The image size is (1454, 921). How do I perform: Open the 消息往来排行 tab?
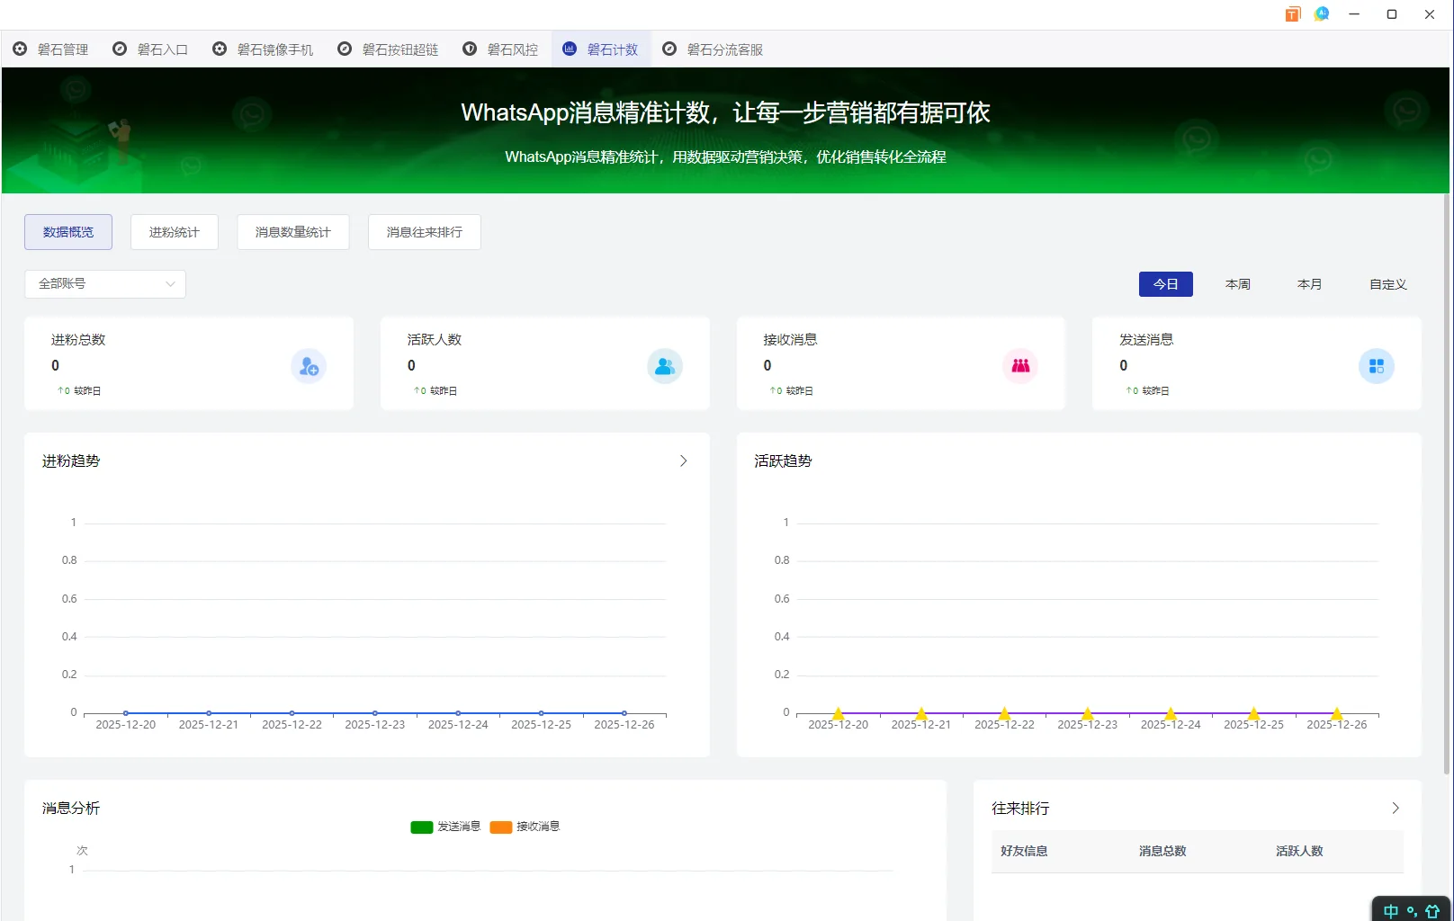click(424, 232)
